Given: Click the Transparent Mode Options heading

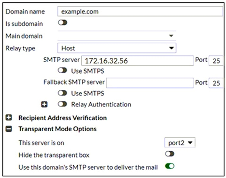Looking at the screenshot, I should click(57, 129).
